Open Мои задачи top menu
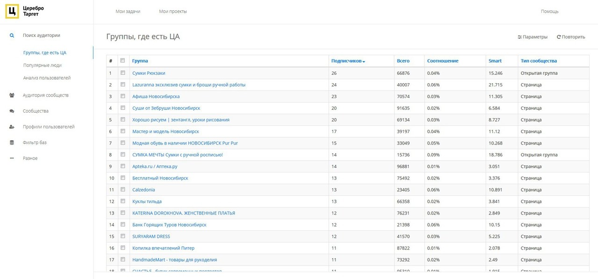Image resolution: width=598 pixels, height=279 pixels. tap(128, 12)
